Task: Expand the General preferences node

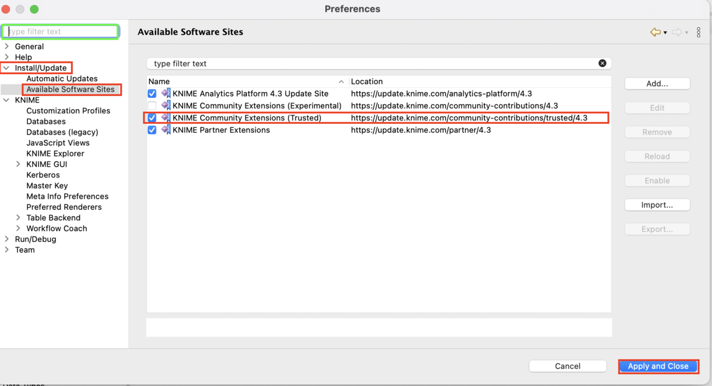Action: pos(7,46)
